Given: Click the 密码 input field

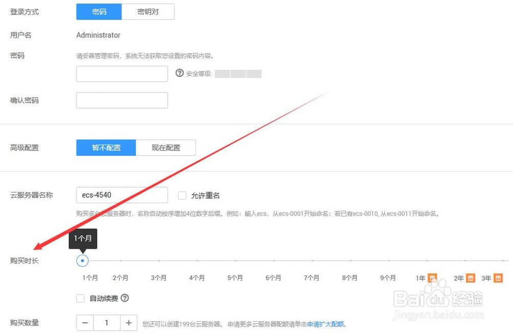Looking at the screenshot, I should 122,74.
